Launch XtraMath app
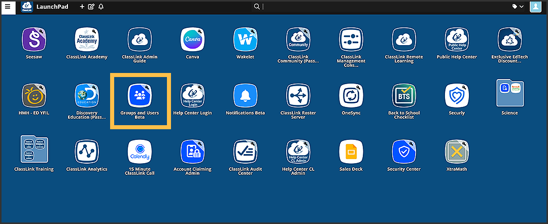Image resolution: width=548 pixels, height=224 pixels. coord(456,152)
